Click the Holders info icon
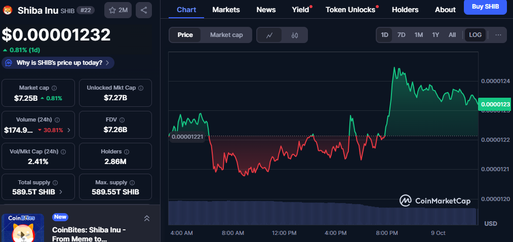513x242 pixels. click(x=126, y=151)
